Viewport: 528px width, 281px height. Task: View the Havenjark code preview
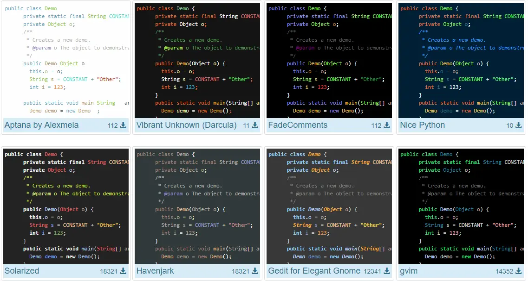197,206
